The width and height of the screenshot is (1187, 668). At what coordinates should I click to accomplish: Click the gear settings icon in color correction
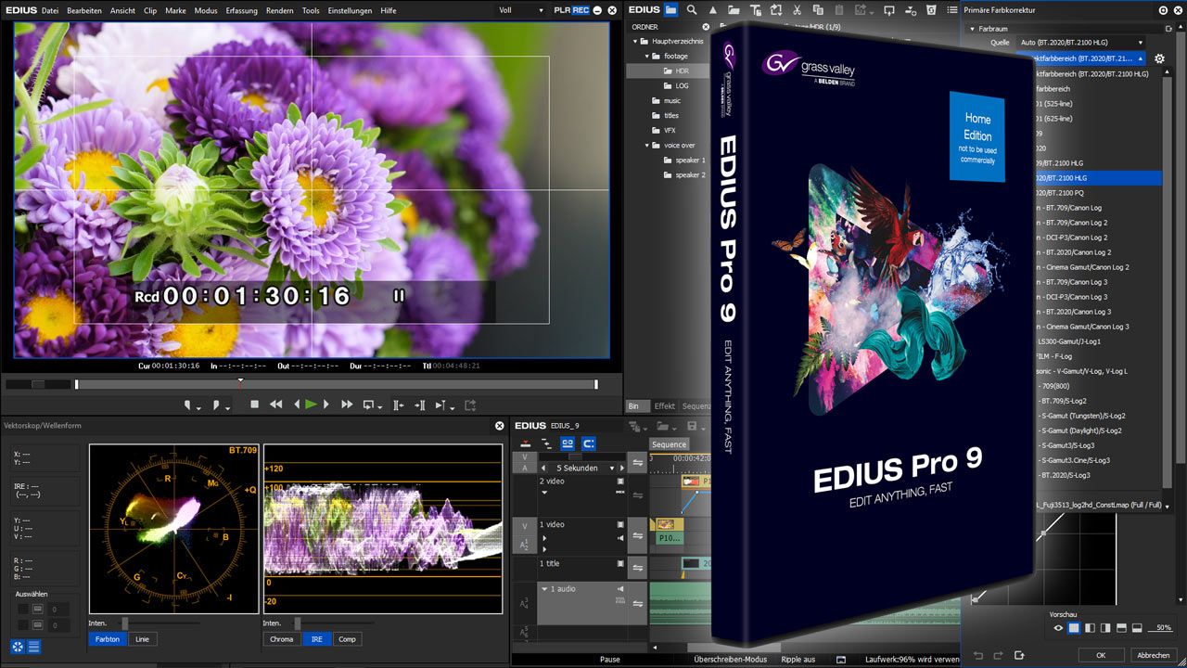pos(1159,58)
